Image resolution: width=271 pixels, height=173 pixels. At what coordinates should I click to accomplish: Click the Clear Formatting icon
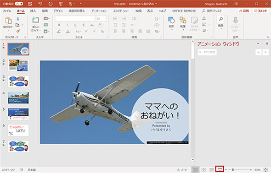[x=102, y=31]
